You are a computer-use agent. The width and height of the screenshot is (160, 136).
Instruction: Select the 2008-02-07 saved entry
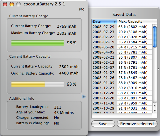[x=122, y=68]
